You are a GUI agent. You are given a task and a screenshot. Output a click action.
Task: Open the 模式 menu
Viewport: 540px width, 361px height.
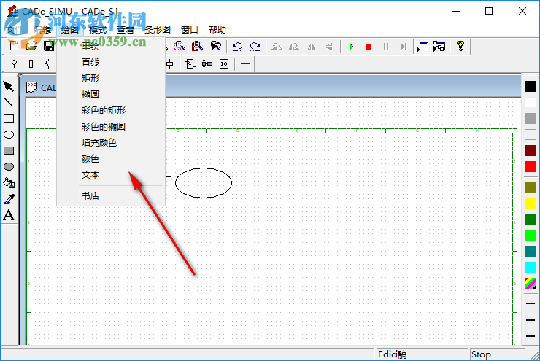(x=98, y=30)
